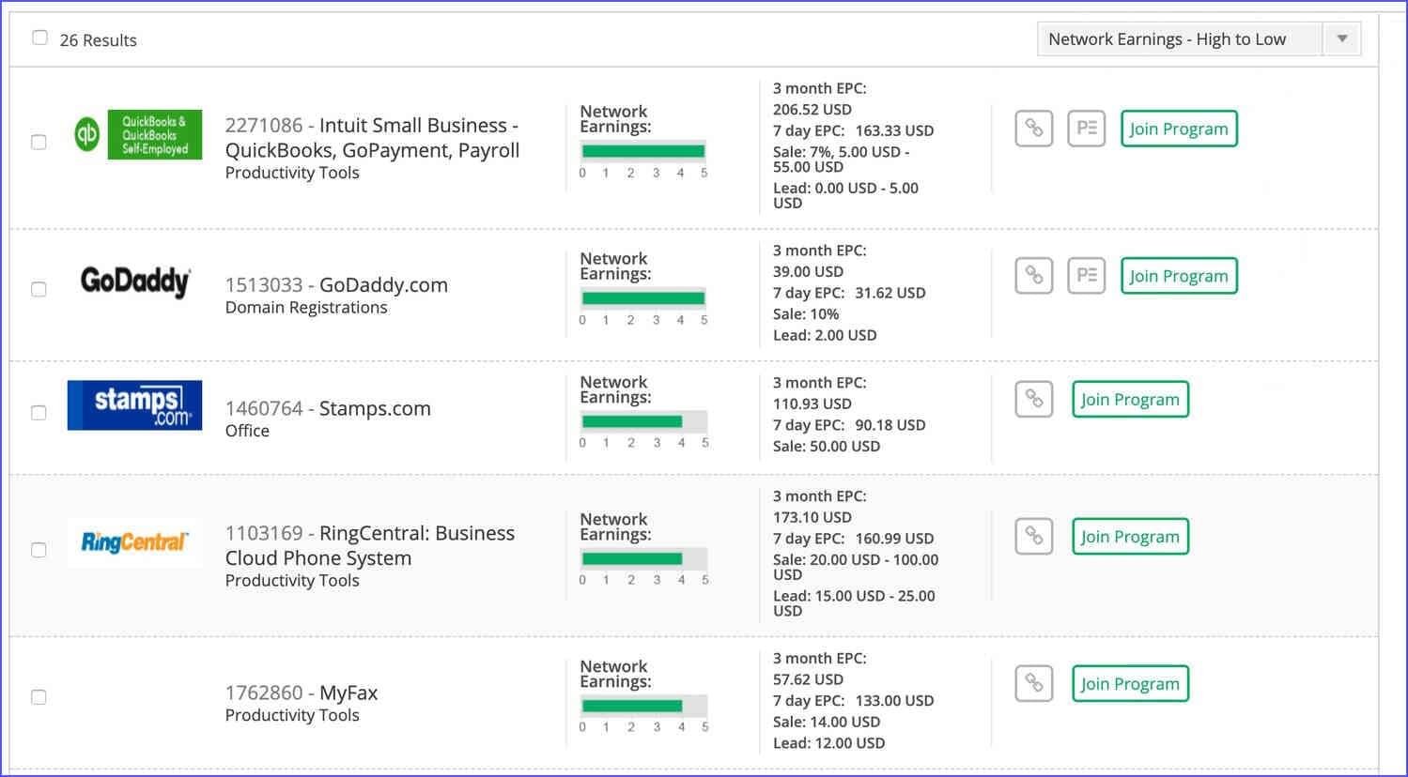Viewport: 1408px width, 777px height.
Task: Open the Network Earnings sort order dropdown
Action: pos(1342,38)
